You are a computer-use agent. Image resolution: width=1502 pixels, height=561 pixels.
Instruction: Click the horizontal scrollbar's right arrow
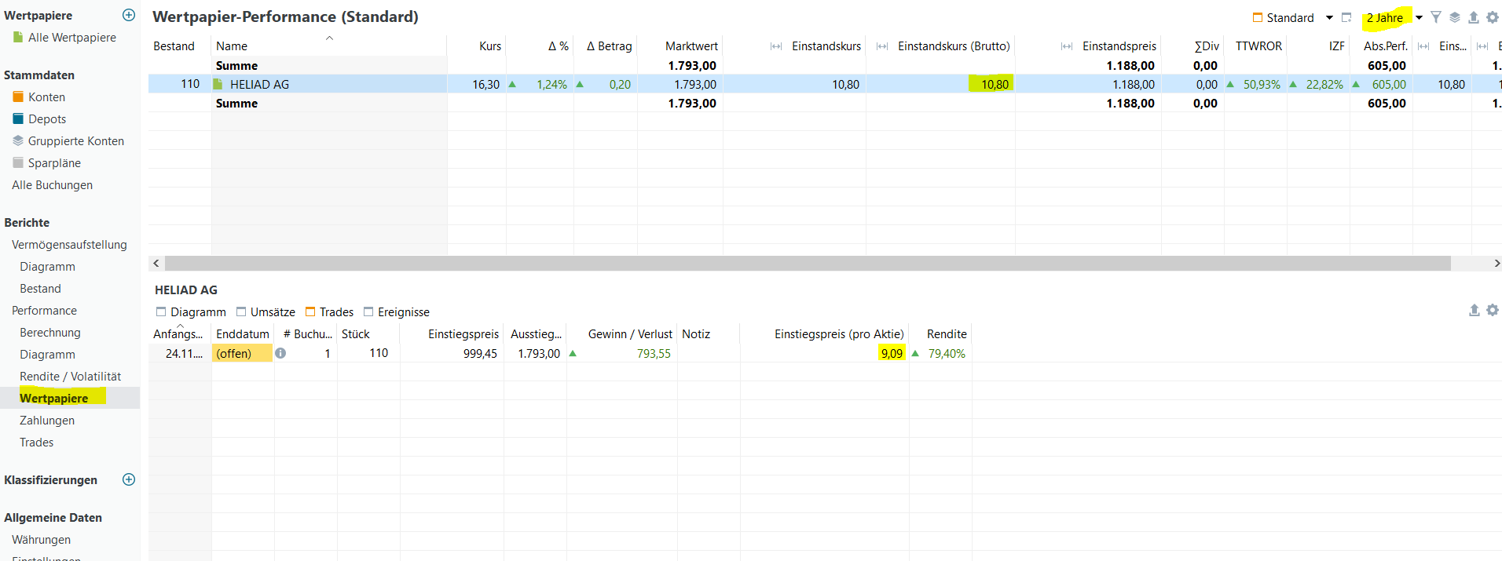1496,264
